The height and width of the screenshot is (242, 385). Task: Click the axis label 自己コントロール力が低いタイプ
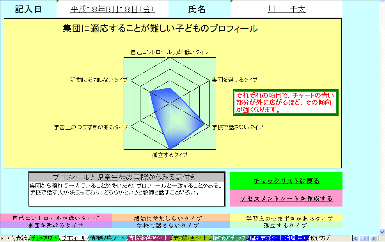pos(170,52)
